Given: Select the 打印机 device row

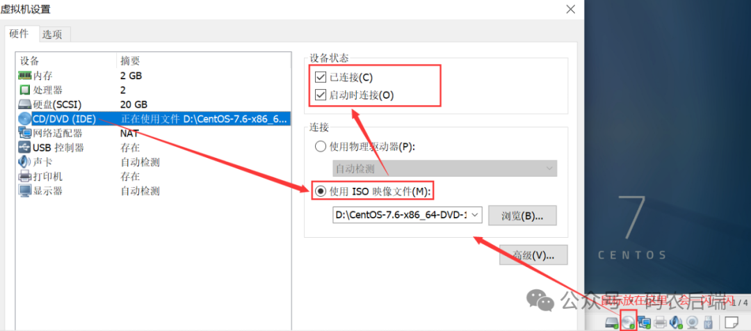Looking at the screenshot, I should [x=153, y=176].
